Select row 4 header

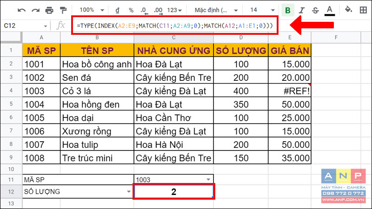click(11, 90)
